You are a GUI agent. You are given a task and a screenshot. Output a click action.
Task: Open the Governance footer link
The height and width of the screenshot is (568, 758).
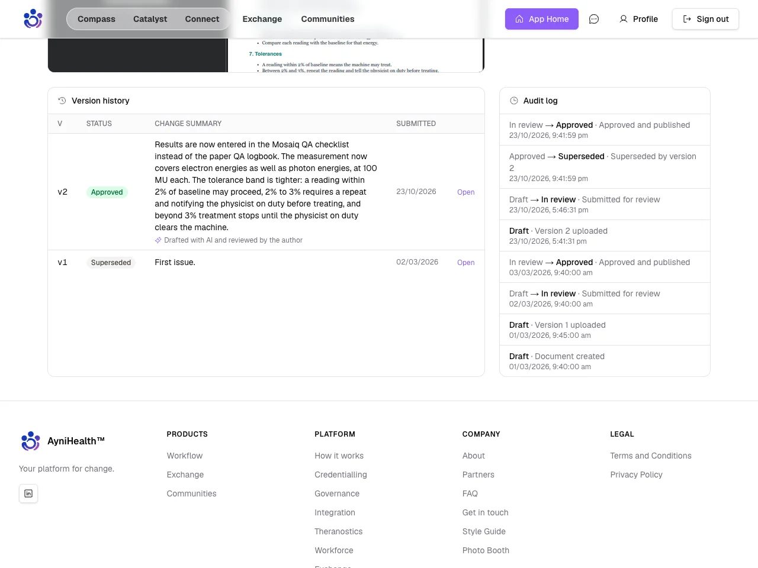point(337,493)
